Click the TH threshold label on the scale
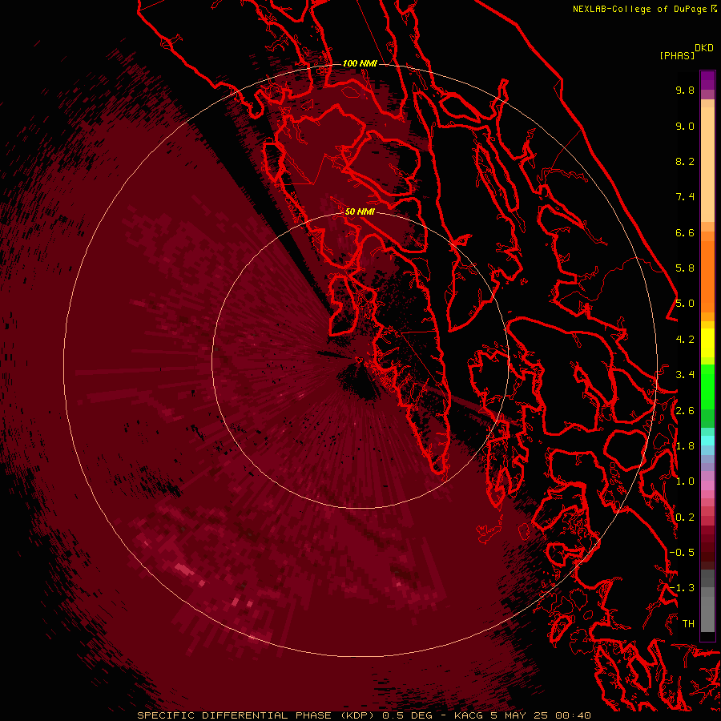This screenshot has height=721, width=721. click(688, 624)
